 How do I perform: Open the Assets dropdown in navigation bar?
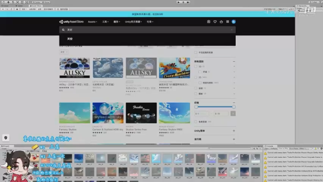click(92, 22)
